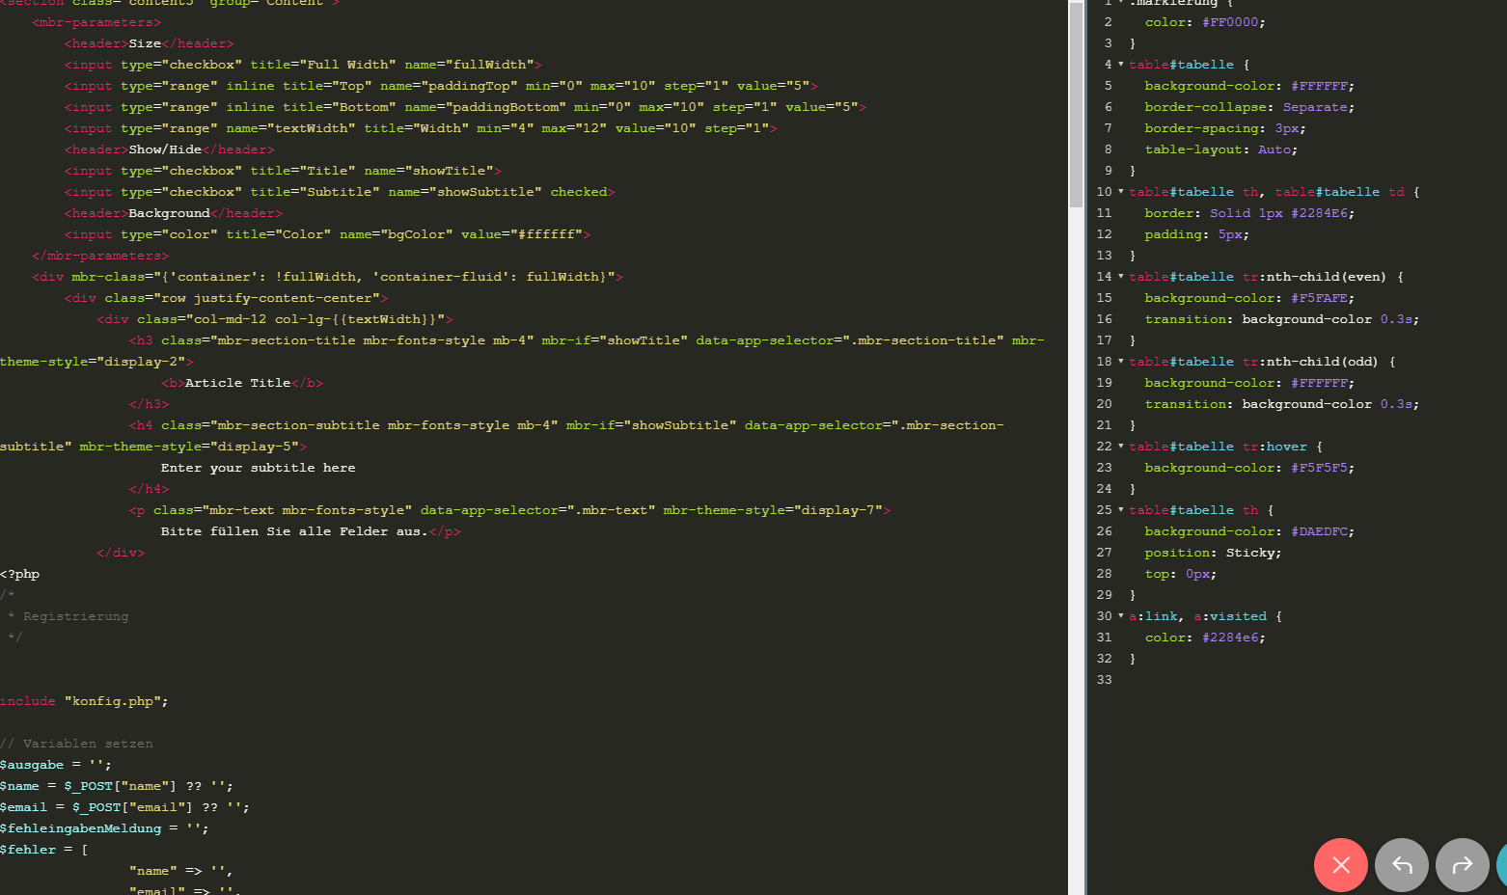Viewport: 1507px width, 895px height.
Task: Fold the table#tabelle th rule on line 25
Action: pos(1120,510)
